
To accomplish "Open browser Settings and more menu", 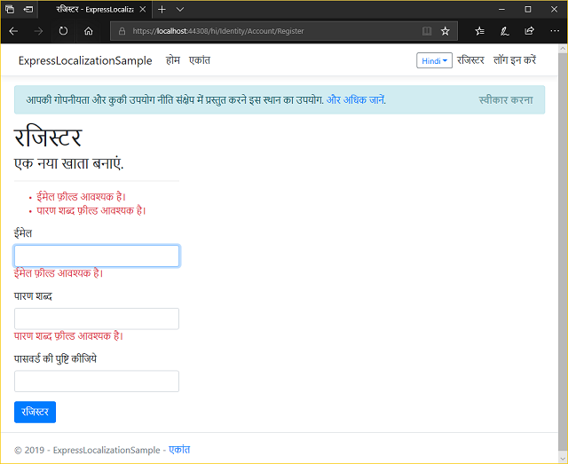I will pos(554,30).
